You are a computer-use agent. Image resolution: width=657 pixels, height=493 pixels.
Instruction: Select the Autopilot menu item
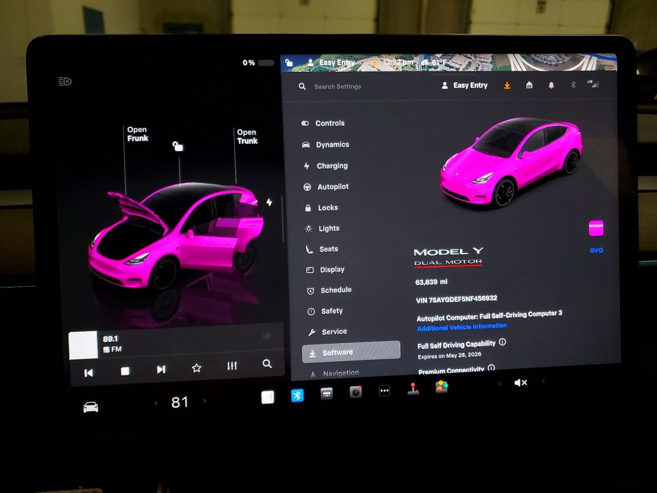(x=333, y=187)
